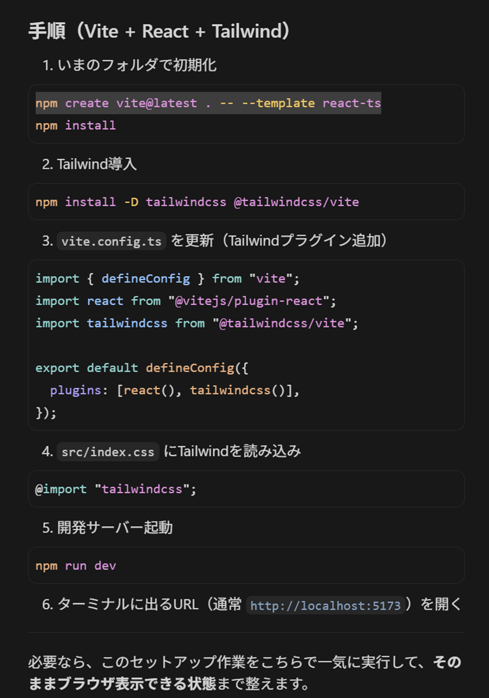Click the plugins: [react(), tailwindcss()] line
Screen dimensions: 489x698
[x=175, y=390]
